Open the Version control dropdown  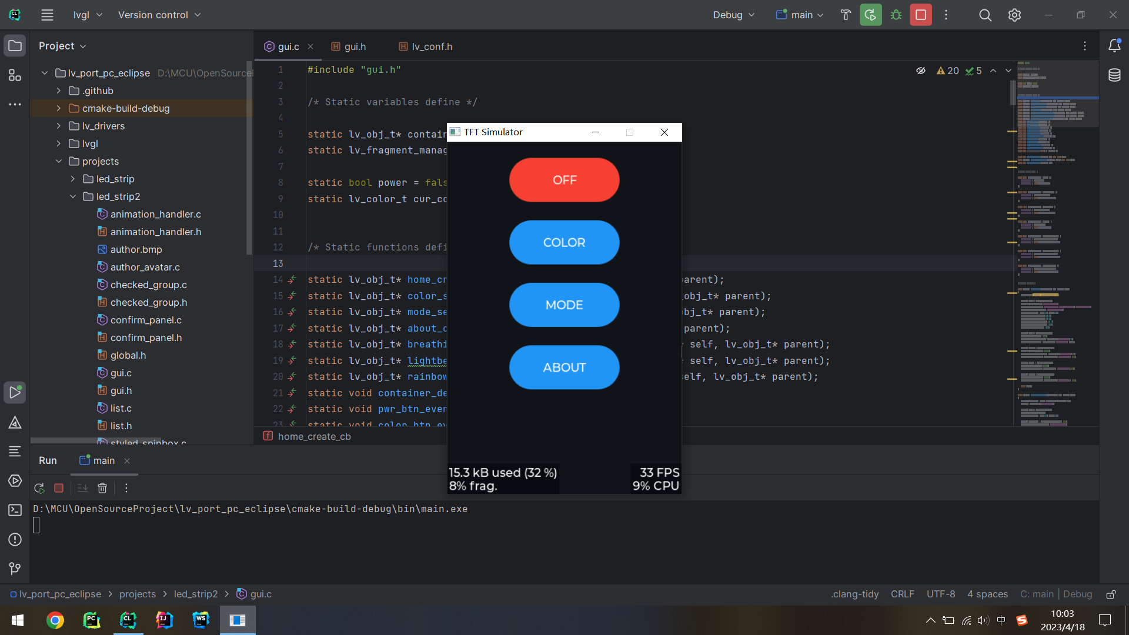coord(159,15)
